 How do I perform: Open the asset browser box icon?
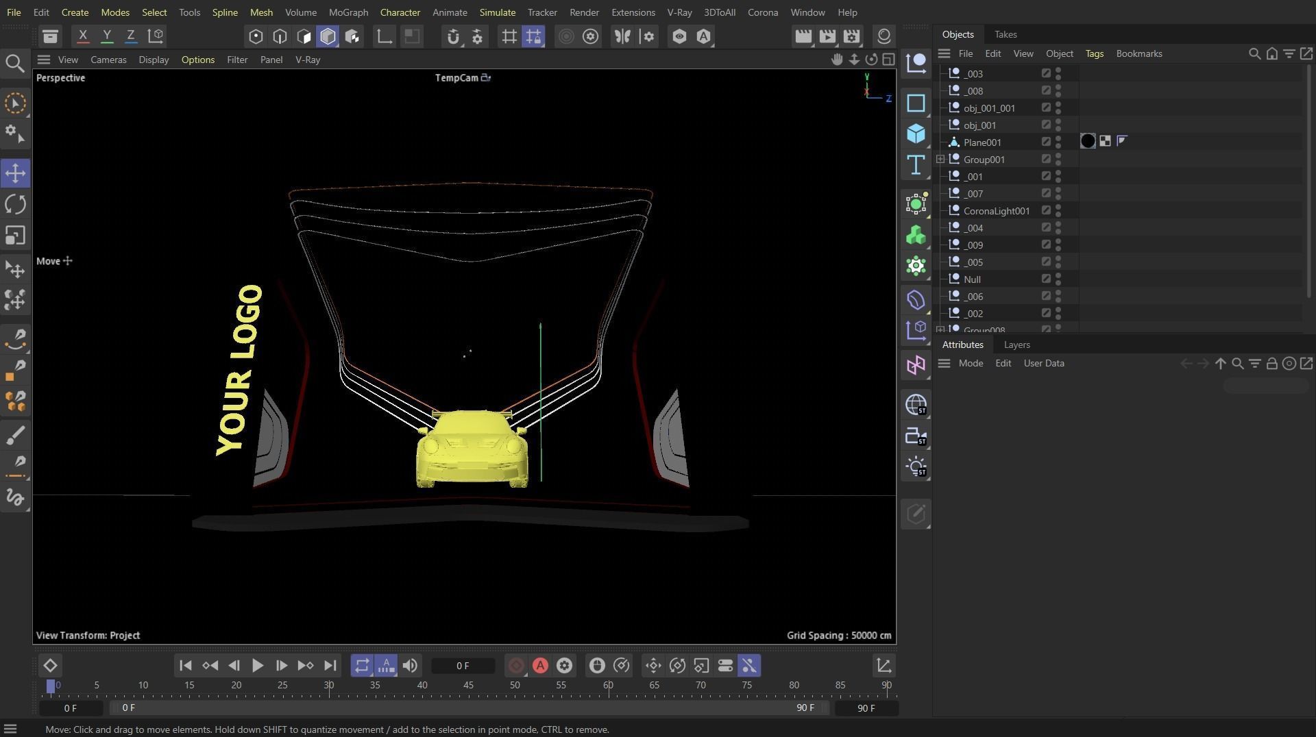(x=50, y=36)
